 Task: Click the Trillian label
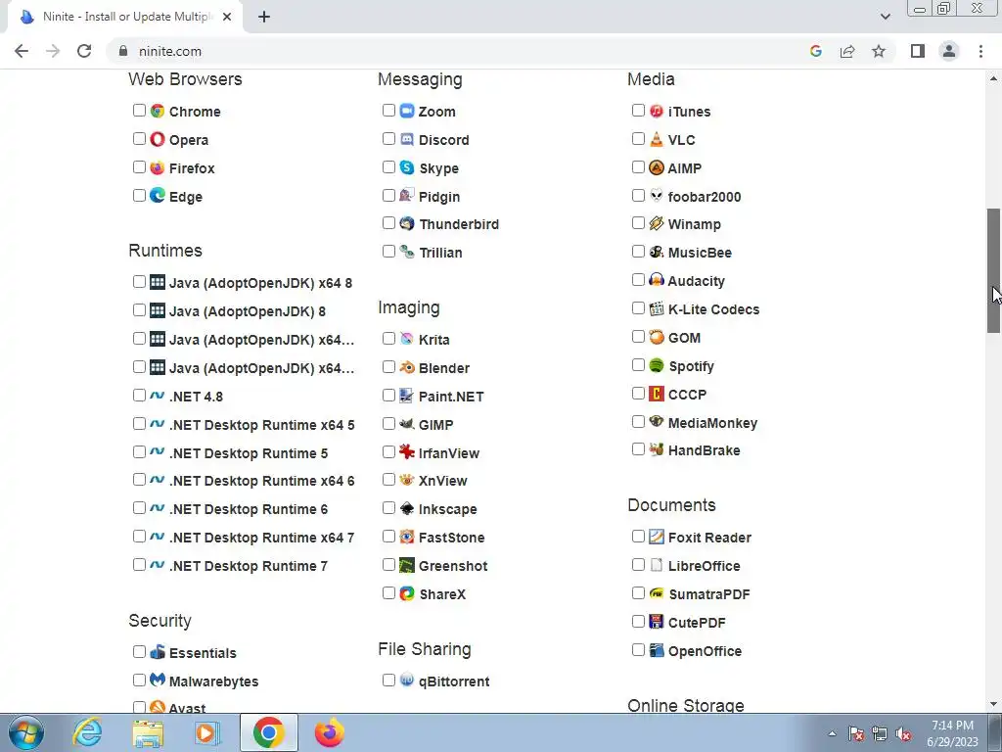(x=440, y=253)
